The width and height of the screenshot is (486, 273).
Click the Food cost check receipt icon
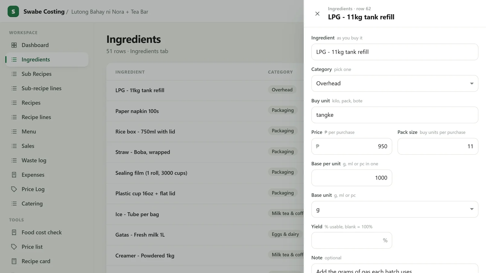(14, 232)
